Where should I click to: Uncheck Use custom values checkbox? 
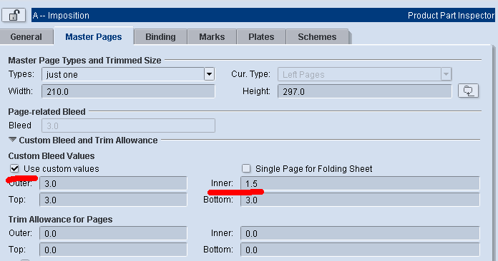(x=14, y=168)
